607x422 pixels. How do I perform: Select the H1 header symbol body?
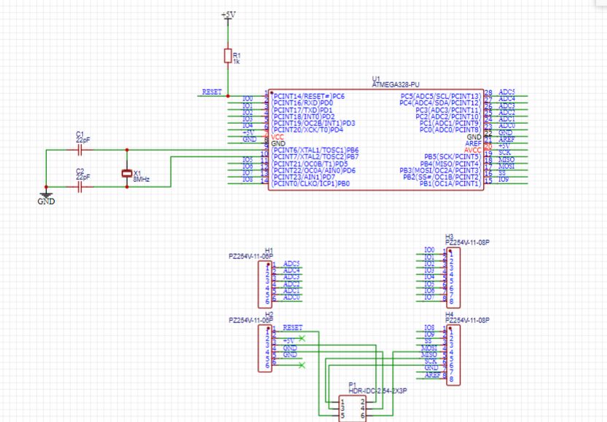coord(265,284)
